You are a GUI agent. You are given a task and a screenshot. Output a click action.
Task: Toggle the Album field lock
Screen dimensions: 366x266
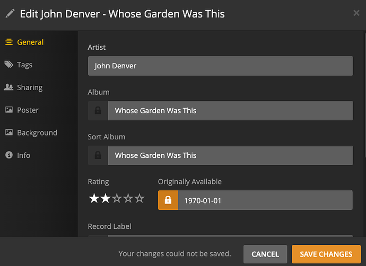pos(98,111)
